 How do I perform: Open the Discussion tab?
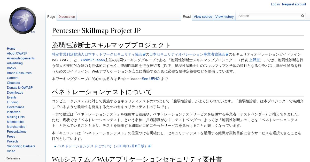click(x=67, y=16)
